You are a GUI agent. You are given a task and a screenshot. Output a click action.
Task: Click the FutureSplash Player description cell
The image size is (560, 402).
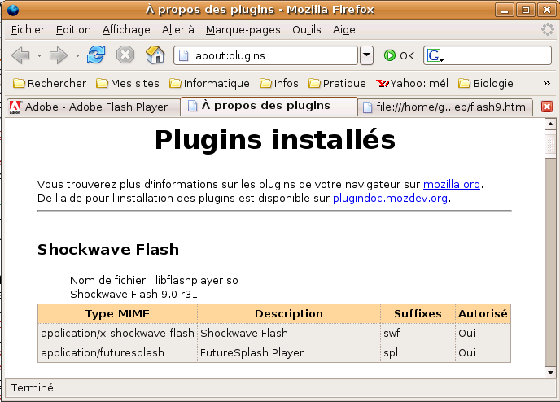[289, 352]
